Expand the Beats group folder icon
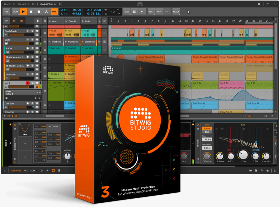This screenshot has height=207, width=280. point(7,43)
